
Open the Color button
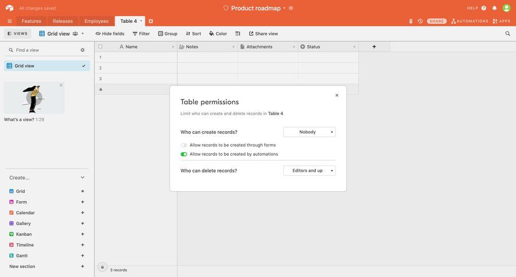(x=218, y=34)
